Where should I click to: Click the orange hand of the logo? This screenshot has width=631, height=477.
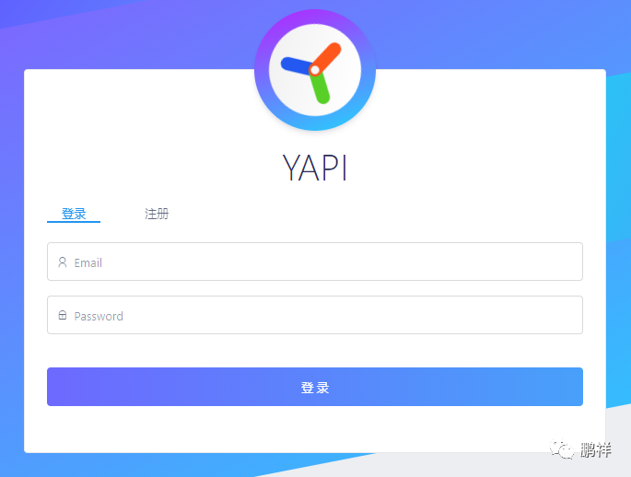(x=327, y=57)
